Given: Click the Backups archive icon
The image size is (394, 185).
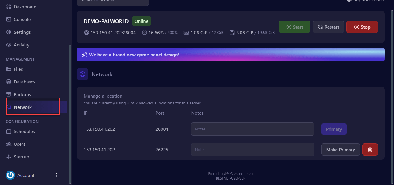Looking at the screenshot, I should [x=9, y=94].
